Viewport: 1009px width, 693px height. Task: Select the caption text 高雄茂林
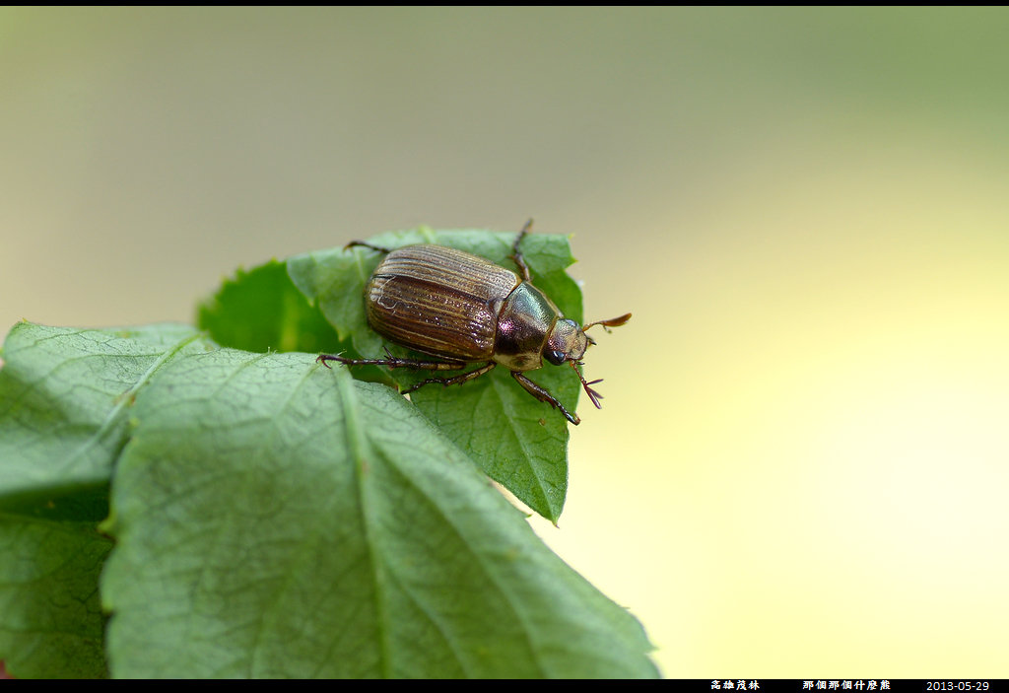(735, 685)
